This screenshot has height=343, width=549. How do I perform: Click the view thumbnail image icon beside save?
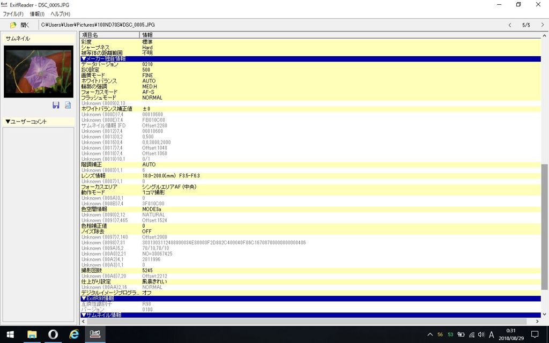[x=68, y=105]
